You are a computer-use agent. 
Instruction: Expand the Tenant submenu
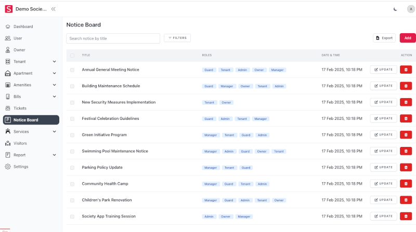(55, 62)
